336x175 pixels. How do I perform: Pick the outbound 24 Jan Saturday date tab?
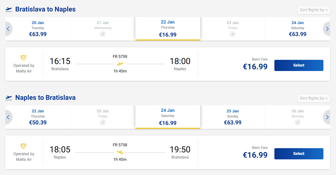(x=298, y=29)
